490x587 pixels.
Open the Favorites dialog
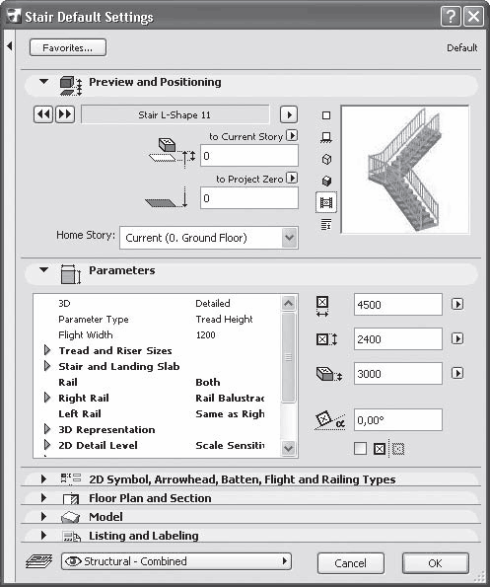pyautogui.click(x=68, y=48)
